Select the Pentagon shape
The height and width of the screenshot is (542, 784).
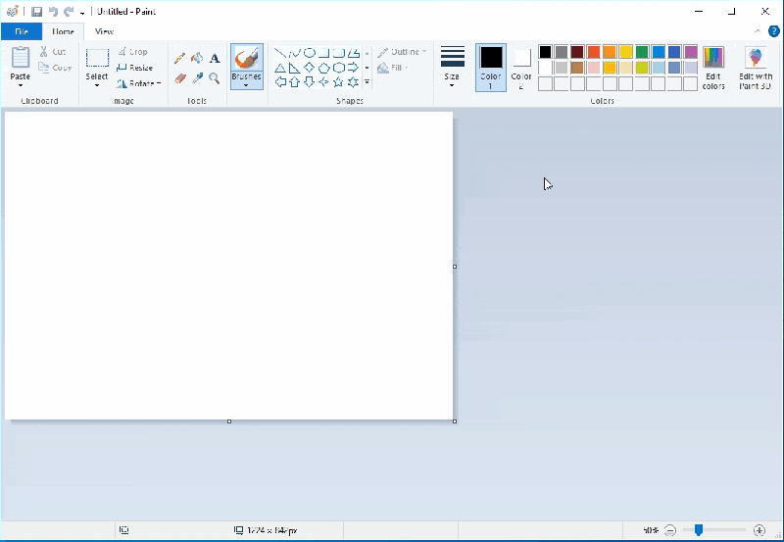pos(324,68)
